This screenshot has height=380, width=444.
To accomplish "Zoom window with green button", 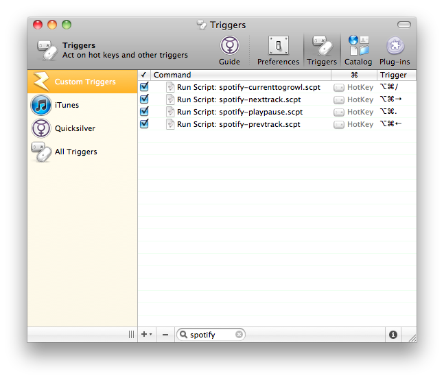I will (67, 25).
